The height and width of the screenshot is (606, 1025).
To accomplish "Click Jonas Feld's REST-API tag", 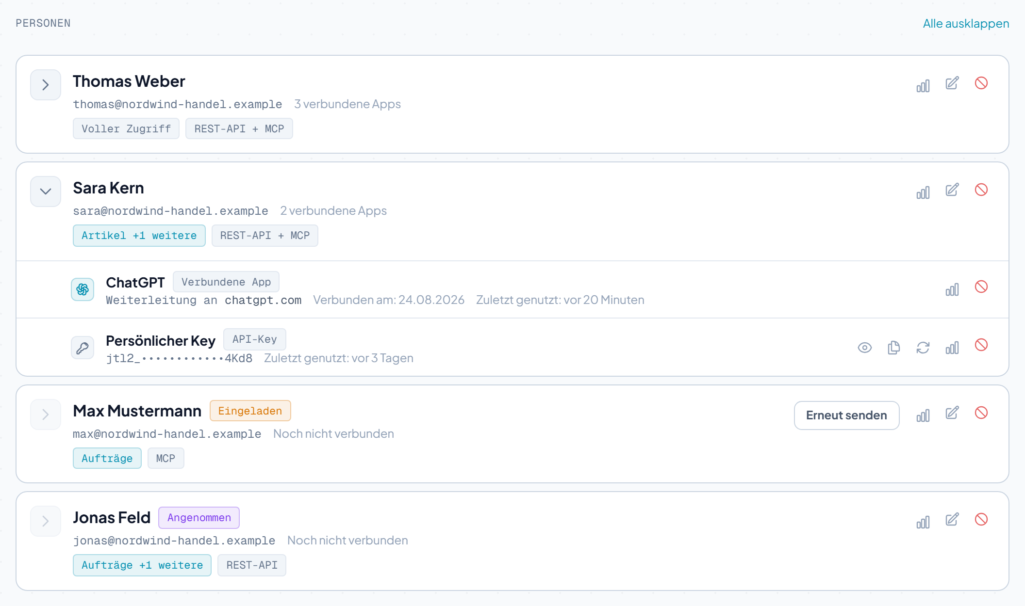I will [252, 565].
